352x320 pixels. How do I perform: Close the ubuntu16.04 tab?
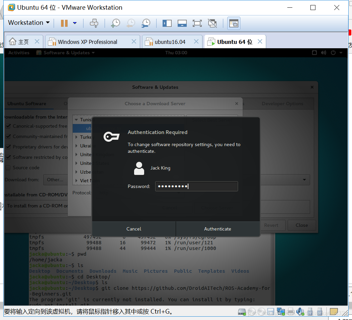point(196,42)
